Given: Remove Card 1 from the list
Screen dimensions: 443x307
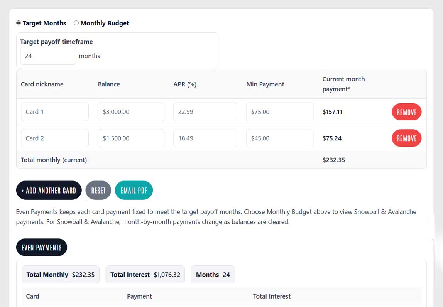Looking at the screenshot, I should (406, 112).
